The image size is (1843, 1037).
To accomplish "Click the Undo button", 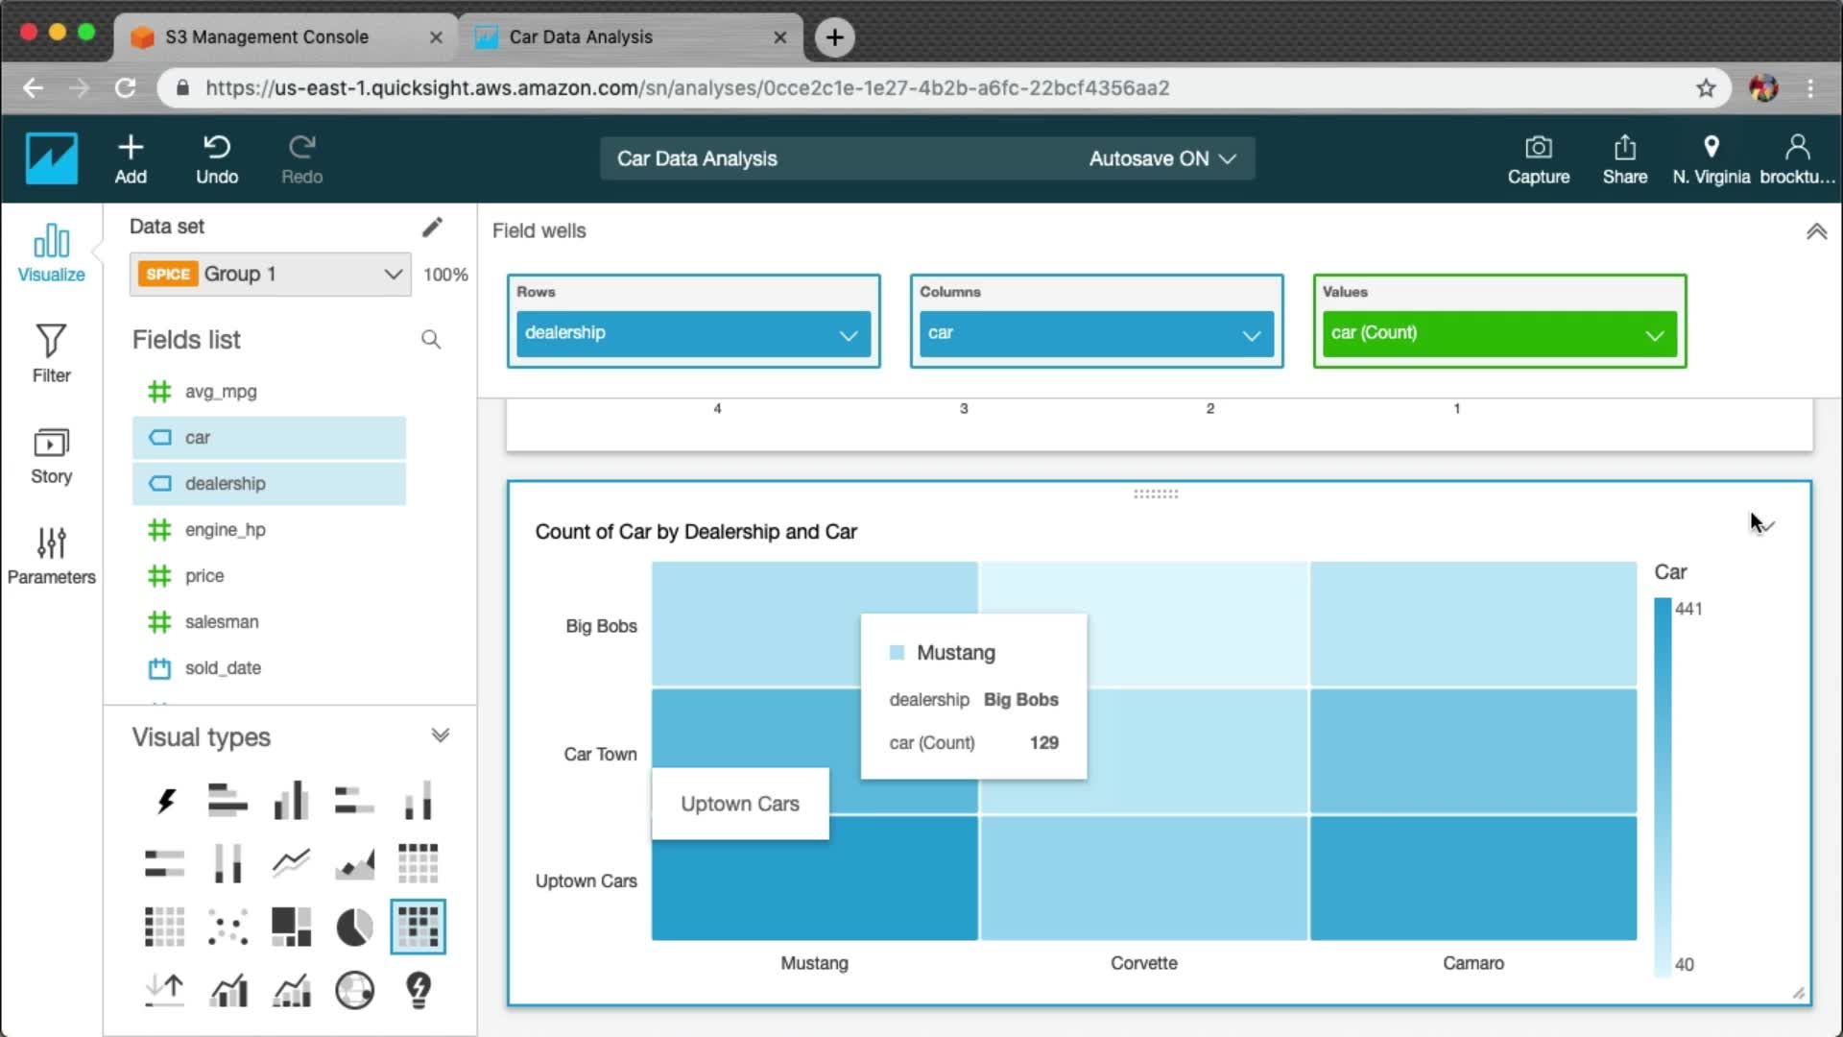I will [217, 159].
